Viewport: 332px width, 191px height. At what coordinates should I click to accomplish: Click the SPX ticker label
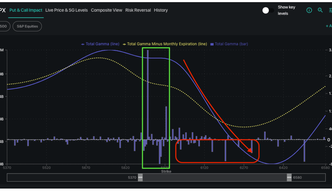pyautogui.click(x=3, y=10)
